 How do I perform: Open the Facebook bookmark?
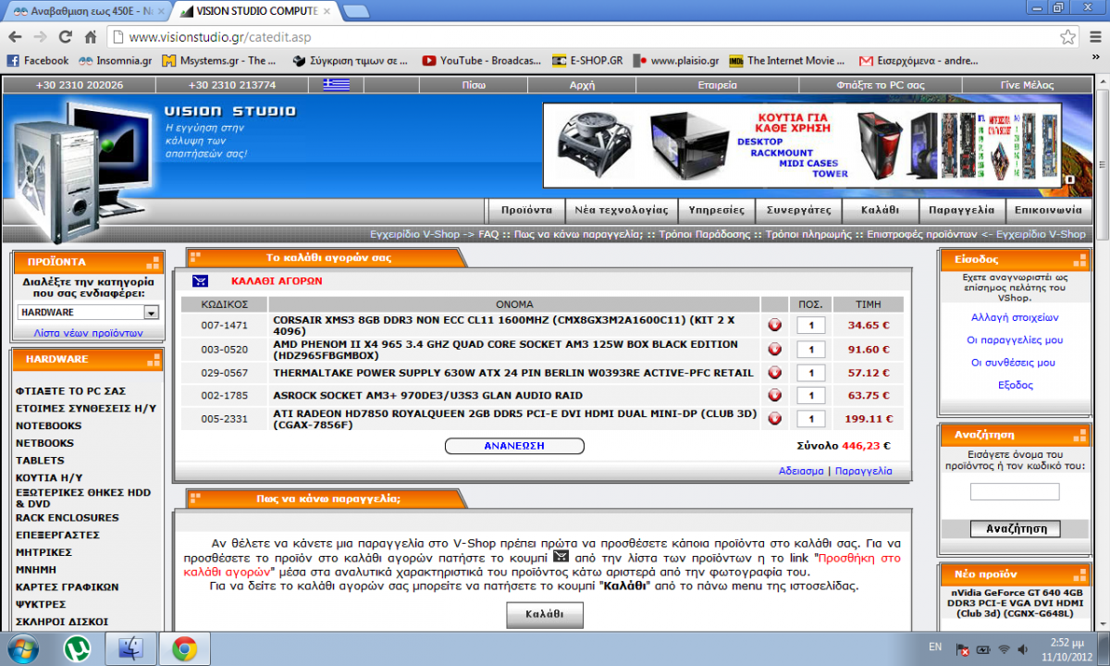(x=38, y=60)
